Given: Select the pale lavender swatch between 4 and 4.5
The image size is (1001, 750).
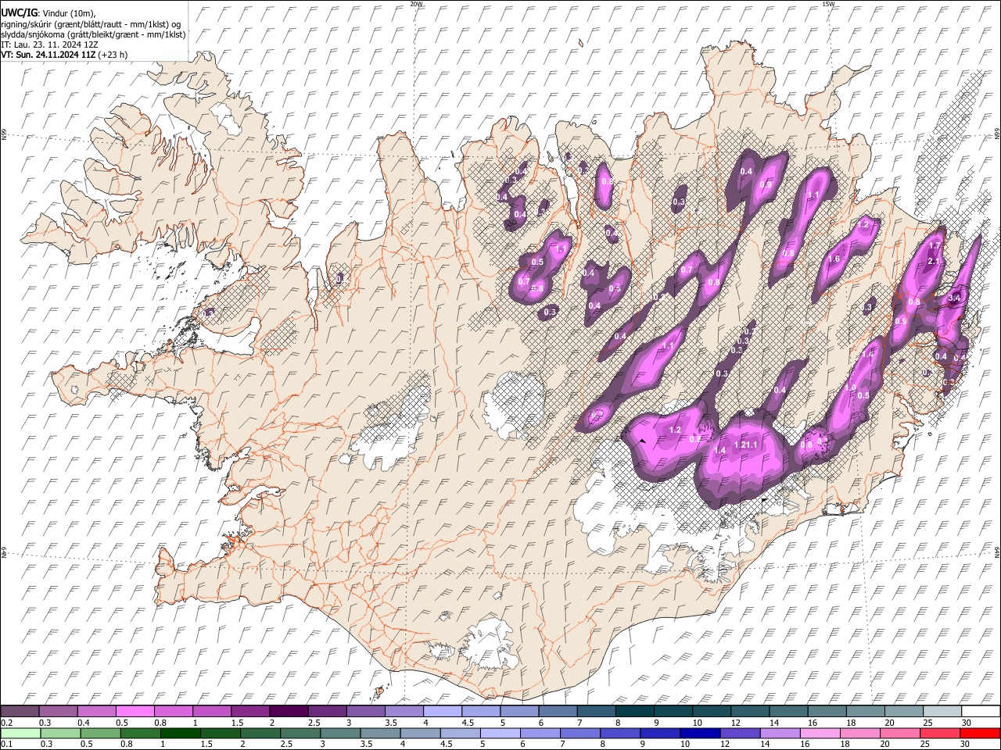Looking at the screenshot, I should click(x=443, y=712).
